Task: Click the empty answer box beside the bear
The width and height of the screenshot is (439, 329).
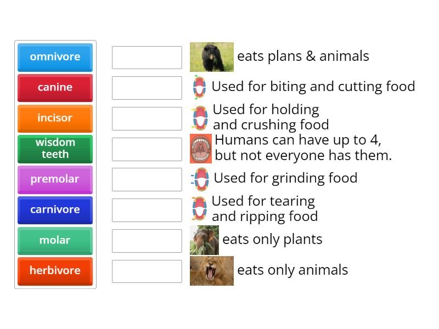Action: click(147, 58)
